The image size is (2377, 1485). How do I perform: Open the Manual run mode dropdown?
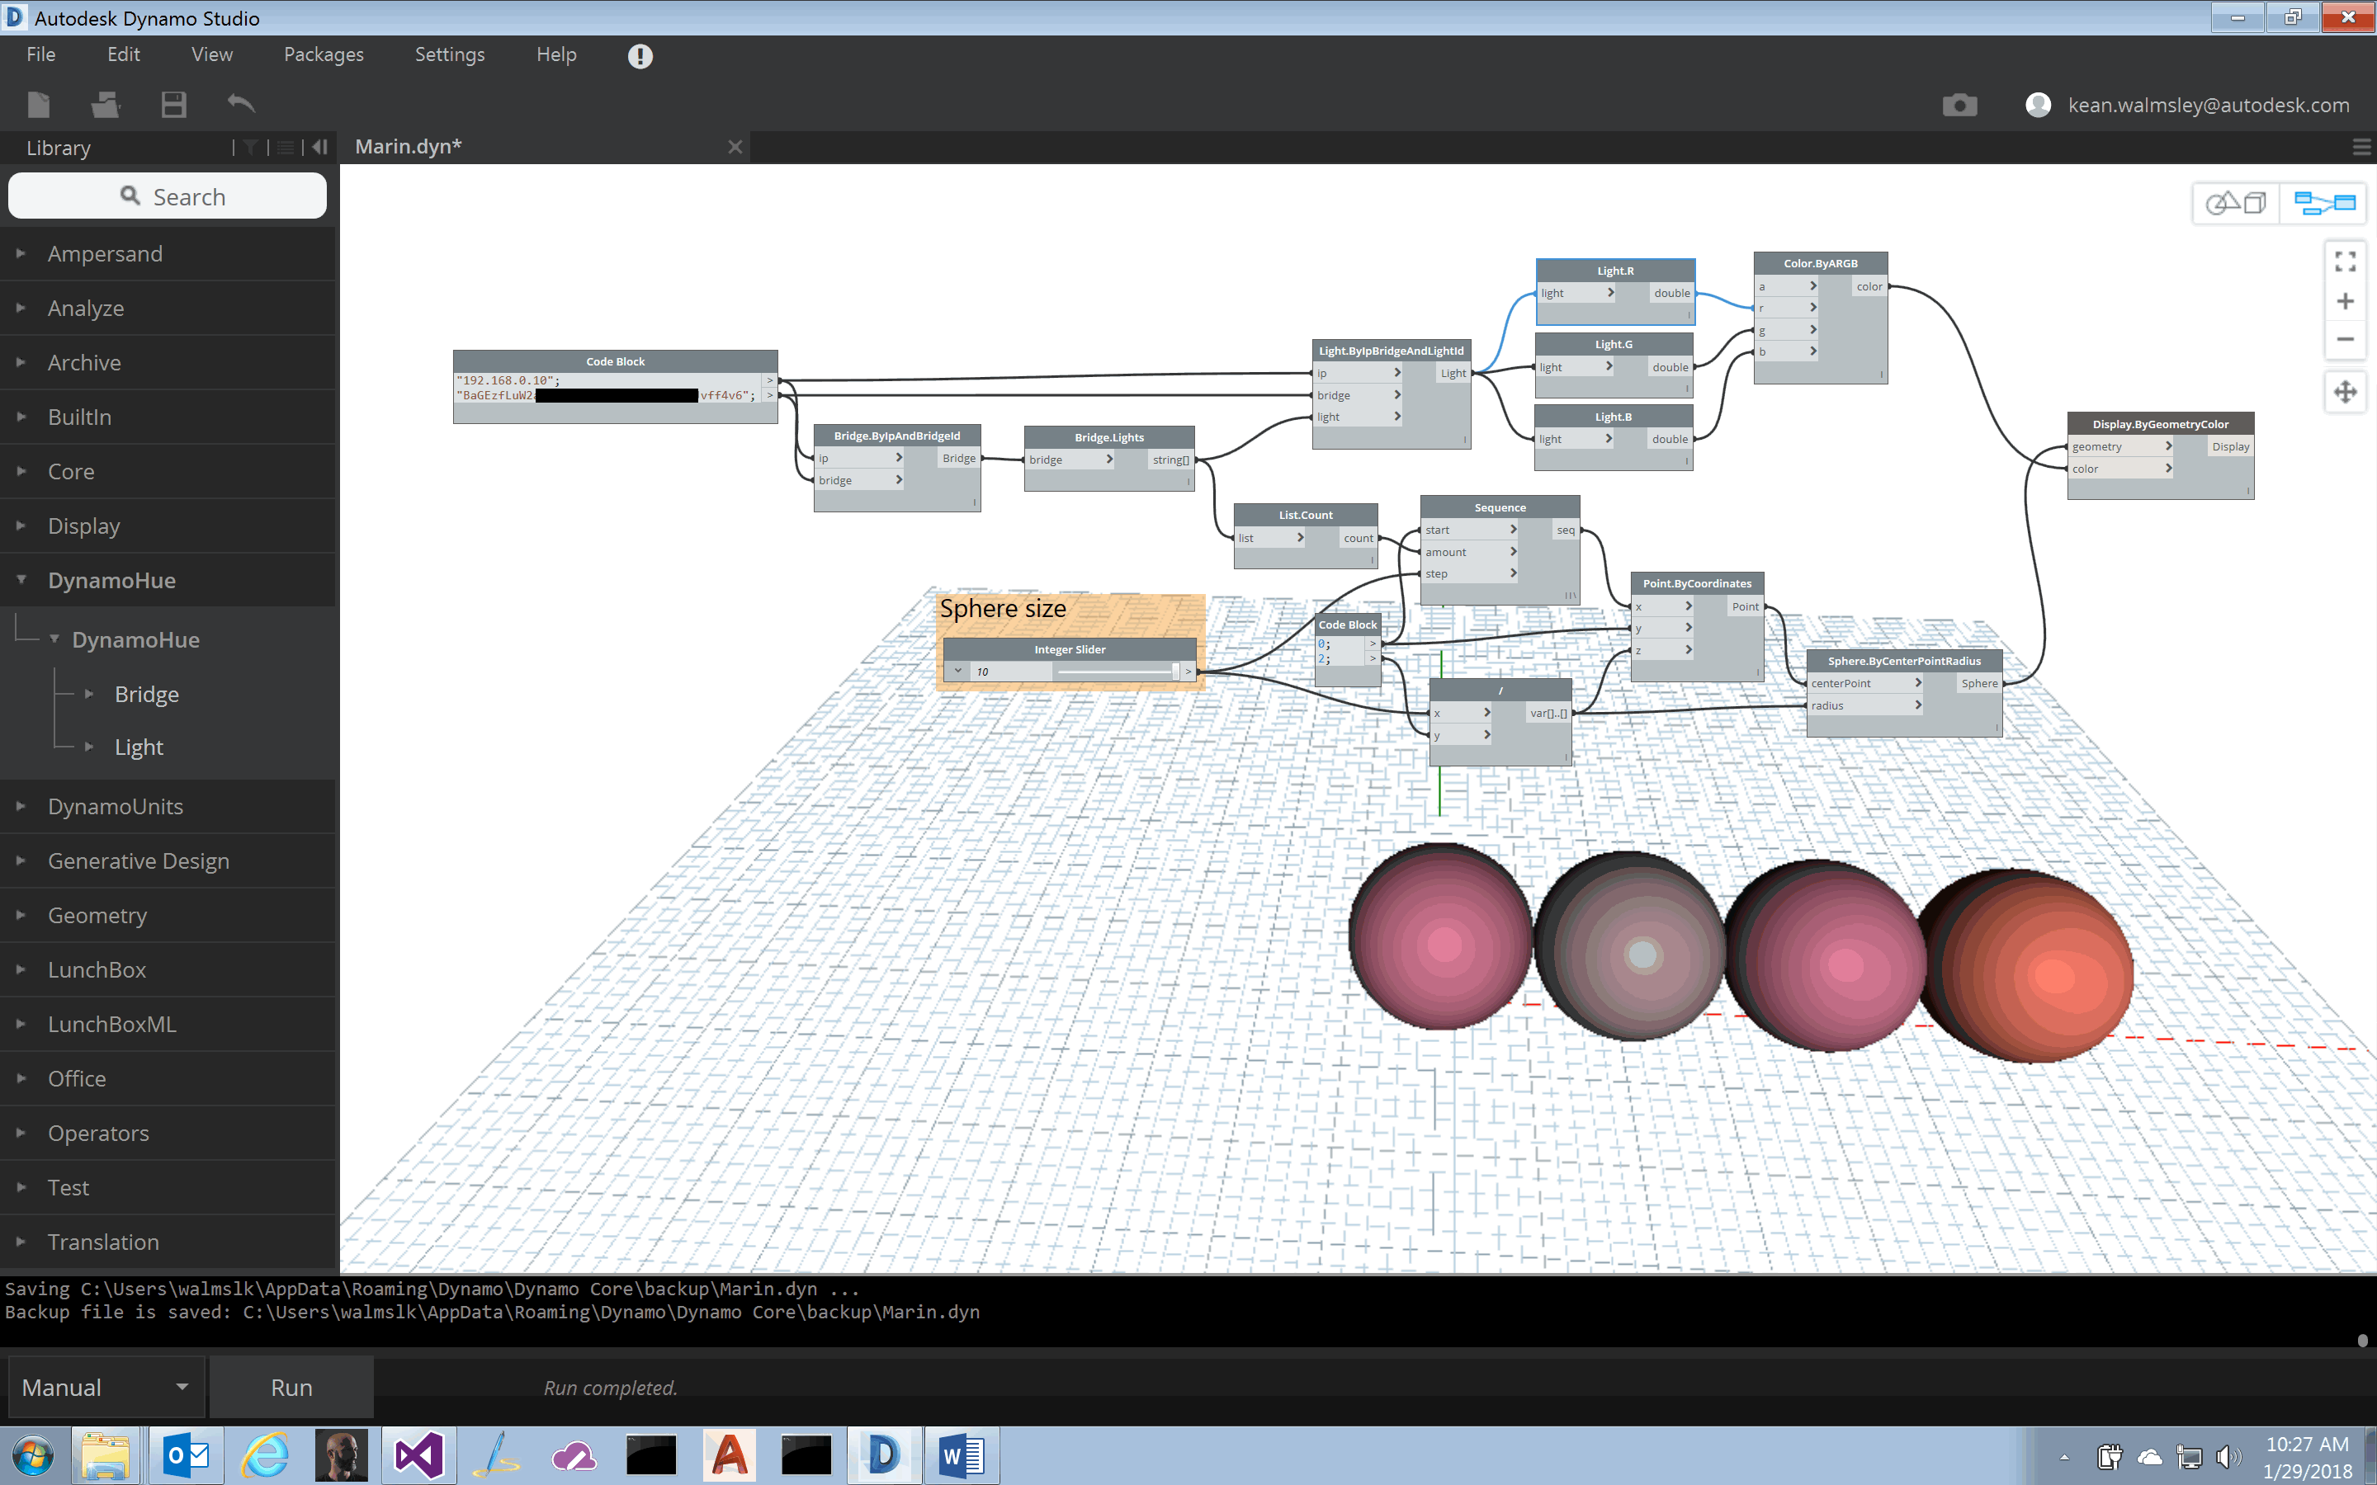(x=105, y=1386)
